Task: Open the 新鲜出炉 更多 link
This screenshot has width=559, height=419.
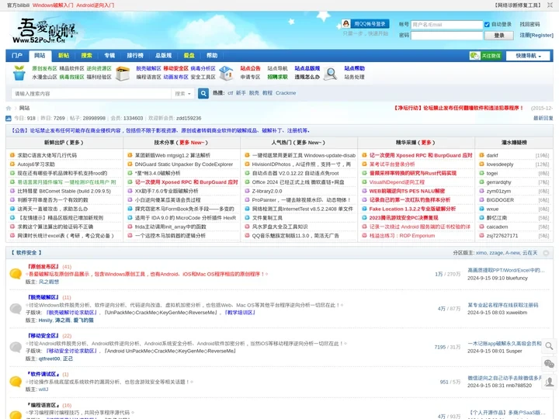Action: (75, 143)
